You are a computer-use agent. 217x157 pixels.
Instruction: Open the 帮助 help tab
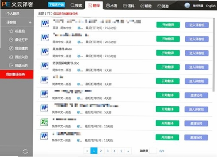coord(146,6)
